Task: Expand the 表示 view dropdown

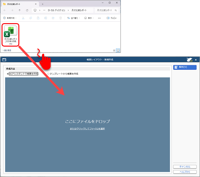Action: point(89,18)
